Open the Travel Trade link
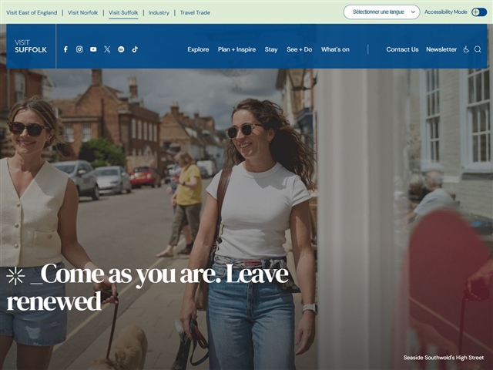 (195, 12)
